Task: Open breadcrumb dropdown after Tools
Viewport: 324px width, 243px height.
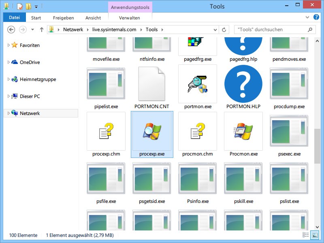Action: pos(162,30)
